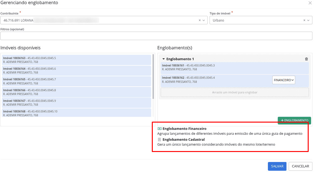Open the Contribuinte dropdown arrow

coord(204,20)
